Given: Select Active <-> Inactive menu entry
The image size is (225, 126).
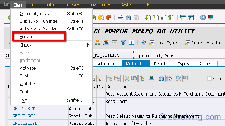Looking at the screenshot, I should (52, 29).
